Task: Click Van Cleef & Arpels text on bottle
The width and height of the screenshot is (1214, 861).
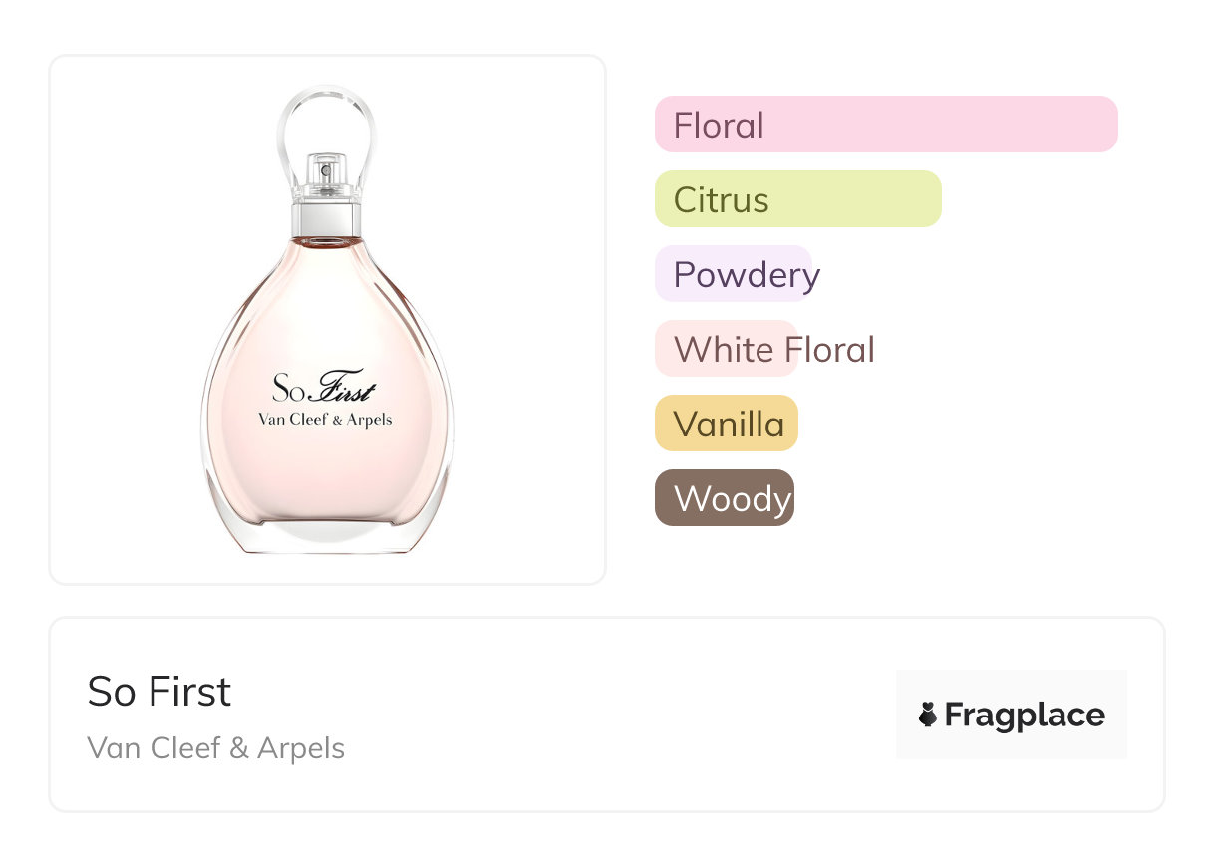Action: pyautogui.click(x=326, y=420)
